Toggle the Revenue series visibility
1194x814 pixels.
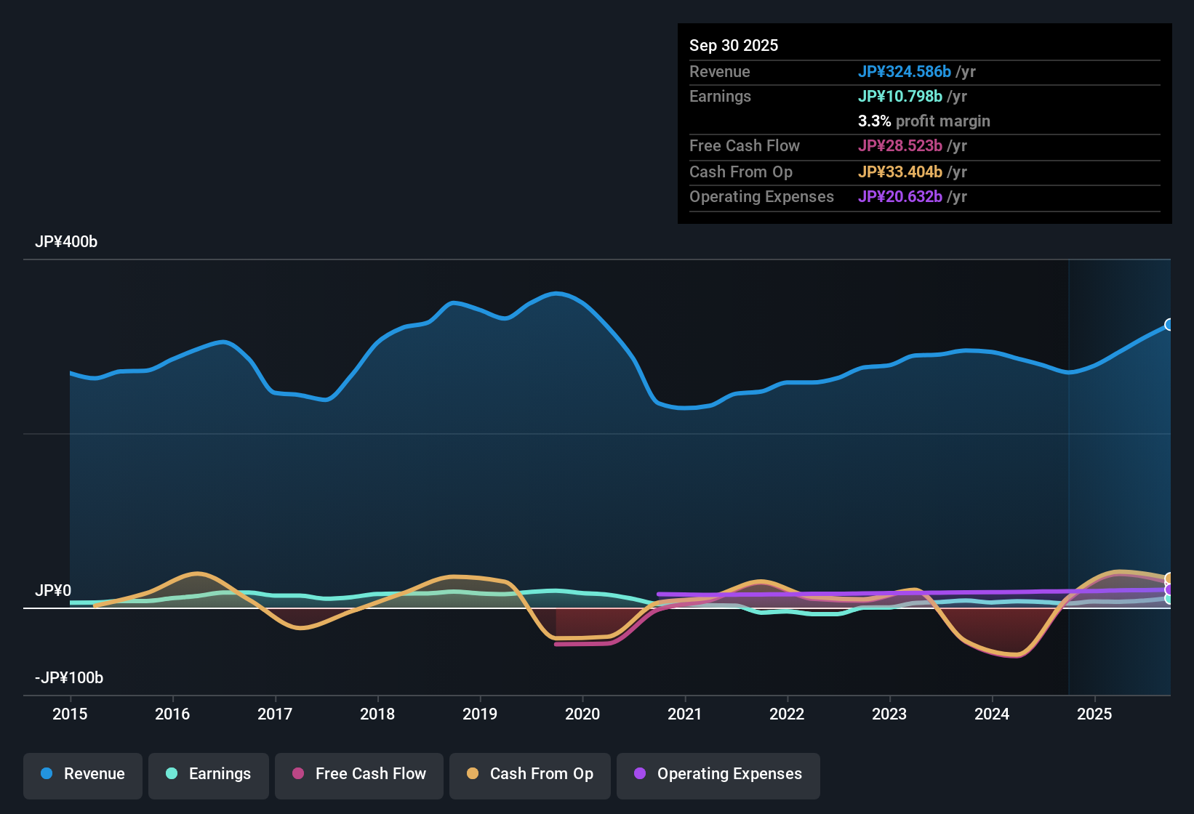[82, 775]
